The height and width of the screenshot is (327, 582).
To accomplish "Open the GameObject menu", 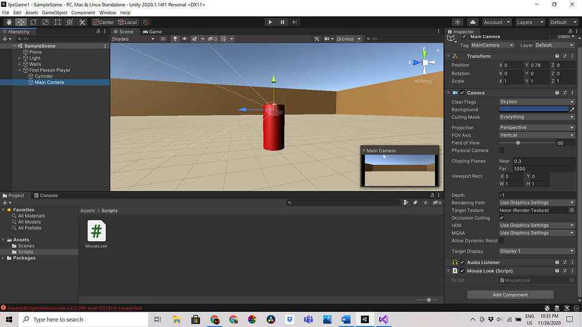I will (55, 12).
